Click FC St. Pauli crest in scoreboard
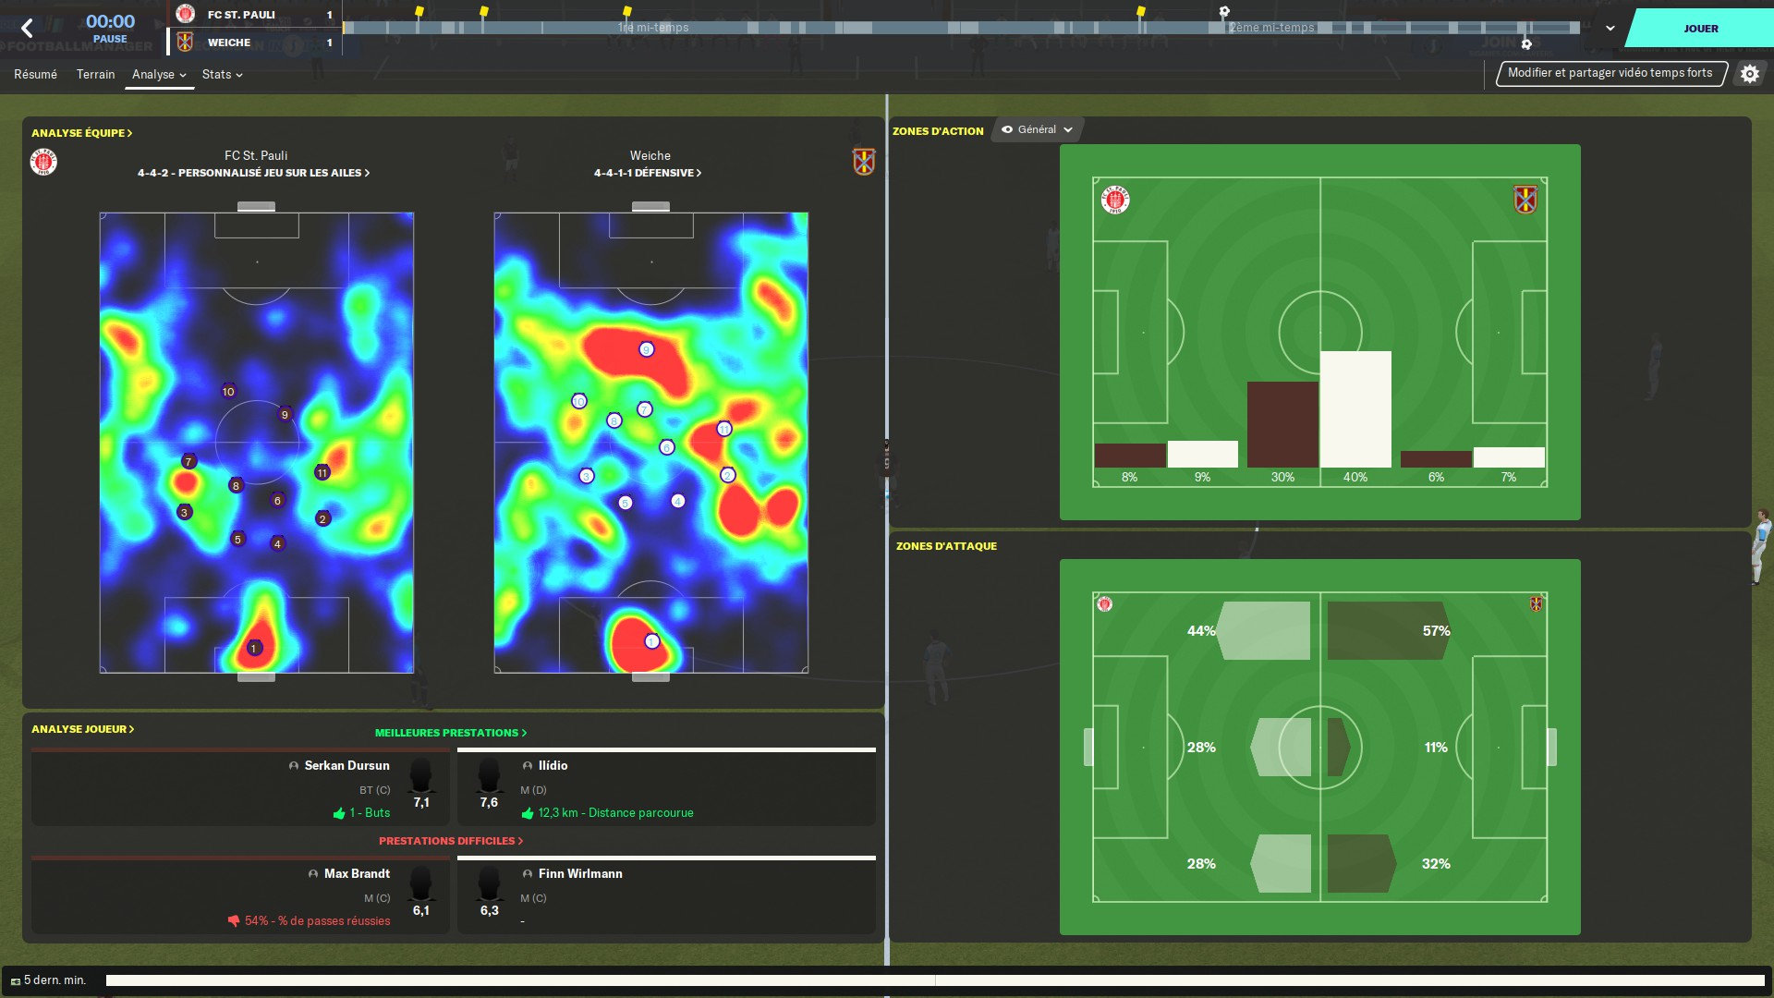This screenshot has height=998, width=1774. tap(185, 14)
